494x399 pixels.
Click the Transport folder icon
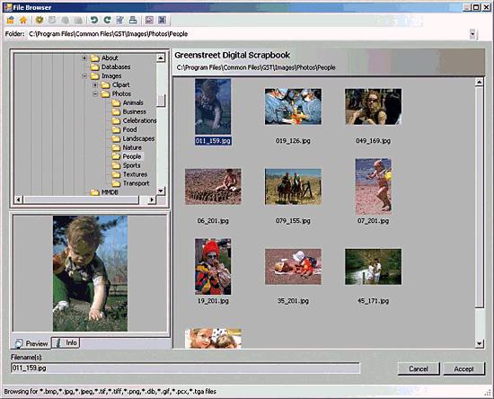(x=116, y=183)
